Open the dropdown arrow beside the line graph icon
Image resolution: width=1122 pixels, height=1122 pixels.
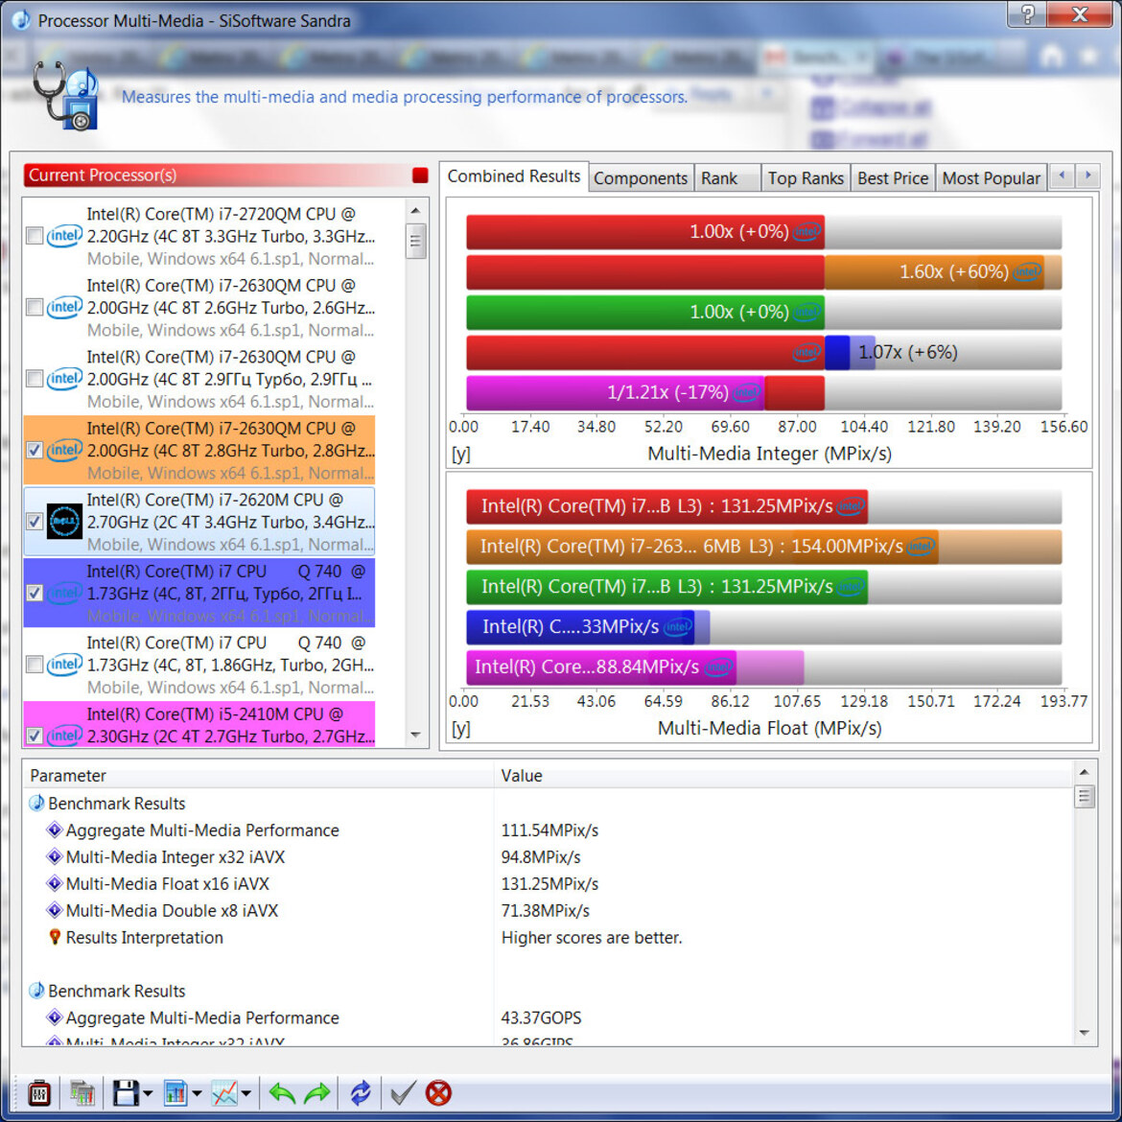(245, 1093)
